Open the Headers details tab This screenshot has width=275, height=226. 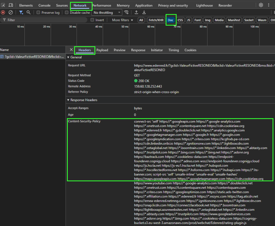[x=85, y=50]
